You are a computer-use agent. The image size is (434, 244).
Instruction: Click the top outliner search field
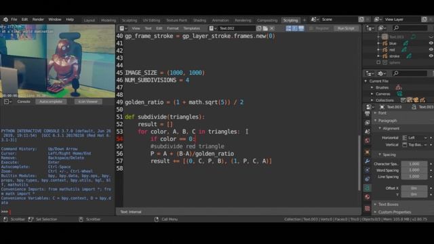[x=410, y=28]
